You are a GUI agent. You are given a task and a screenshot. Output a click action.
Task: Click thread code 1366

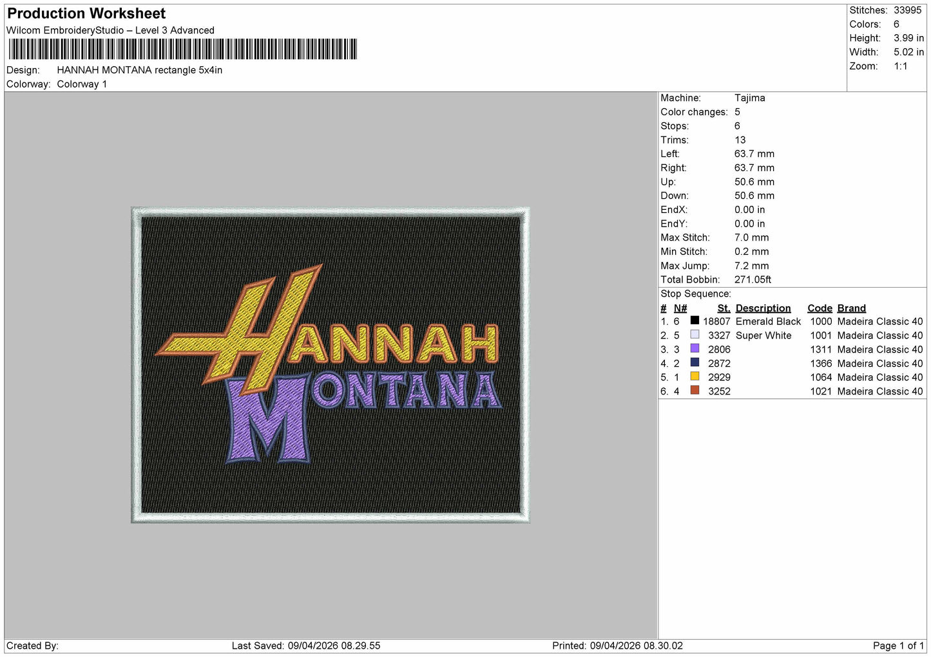[821, 364]
